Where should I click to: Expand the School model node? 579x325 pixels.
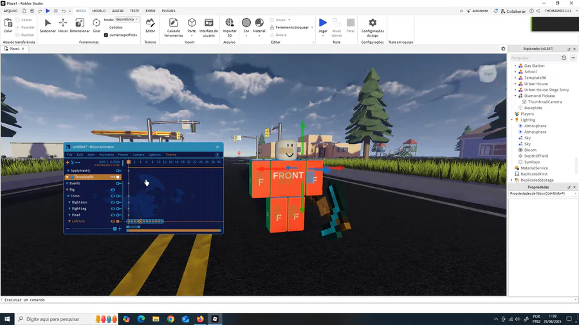[515, 72]
